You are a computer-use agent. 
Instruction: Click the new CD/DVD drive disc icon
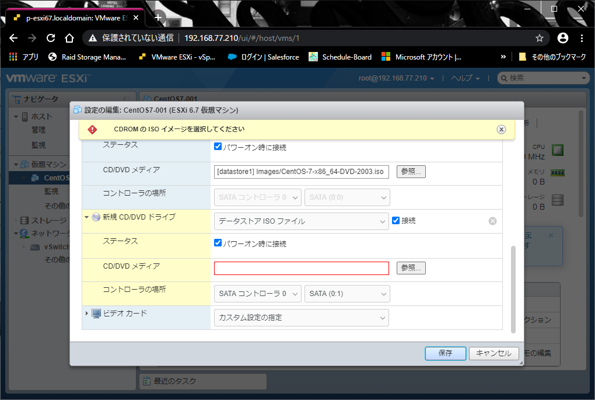click(x=96, y=217)
